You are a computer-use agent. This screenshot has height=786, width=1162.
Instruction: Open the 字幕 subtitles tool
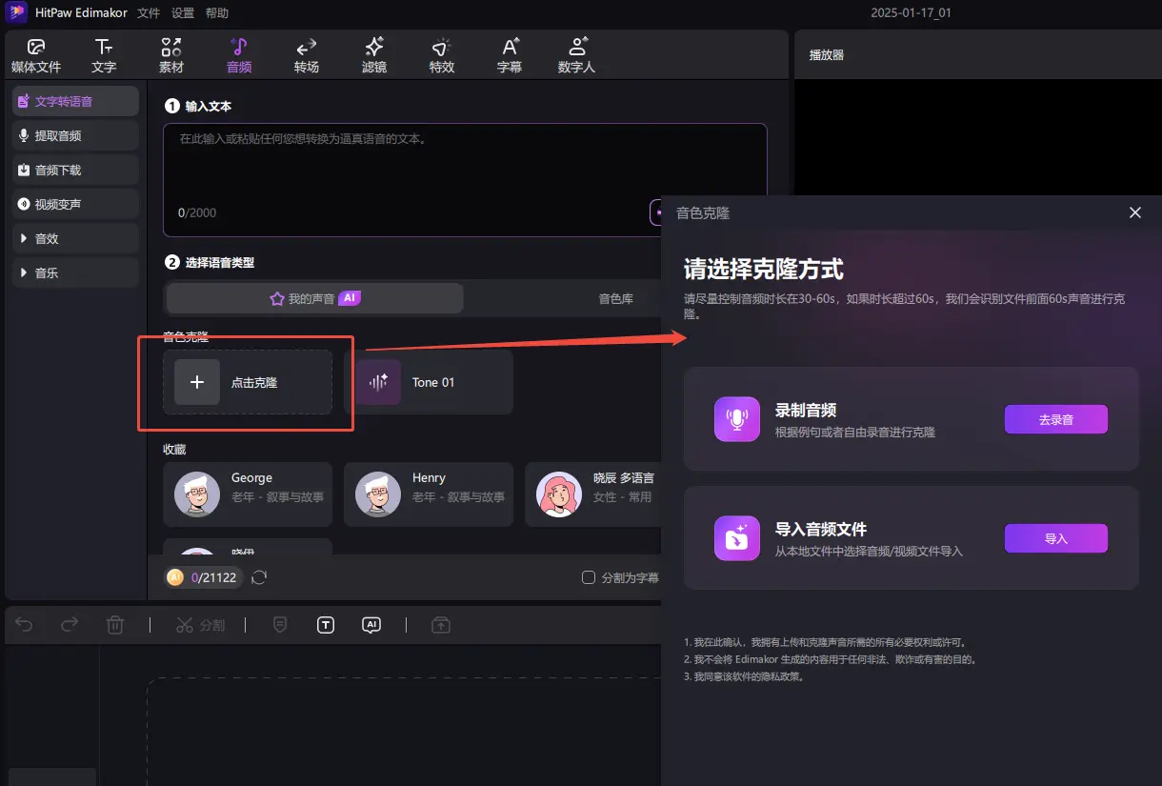tap(509, 53)
